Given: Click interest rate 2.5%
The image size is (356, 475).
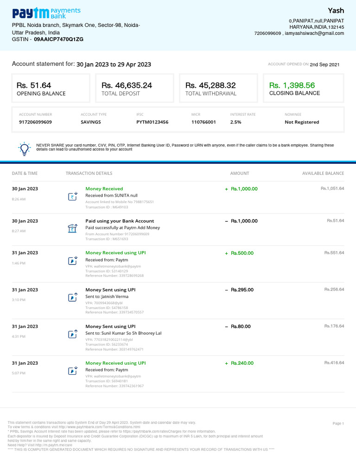Looking at the screenshot, I should coord(236,122).
